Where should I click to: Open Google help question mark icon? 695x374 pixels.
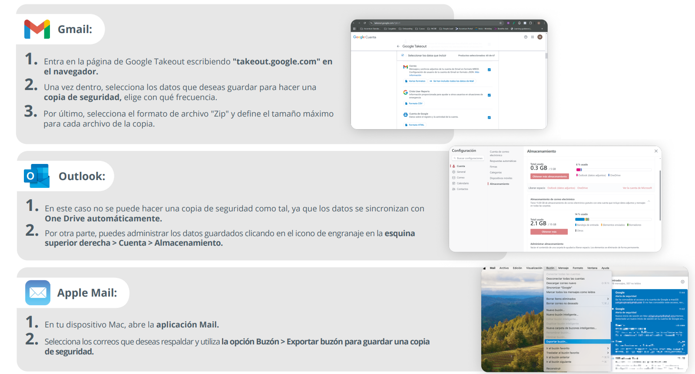point(526,37)
